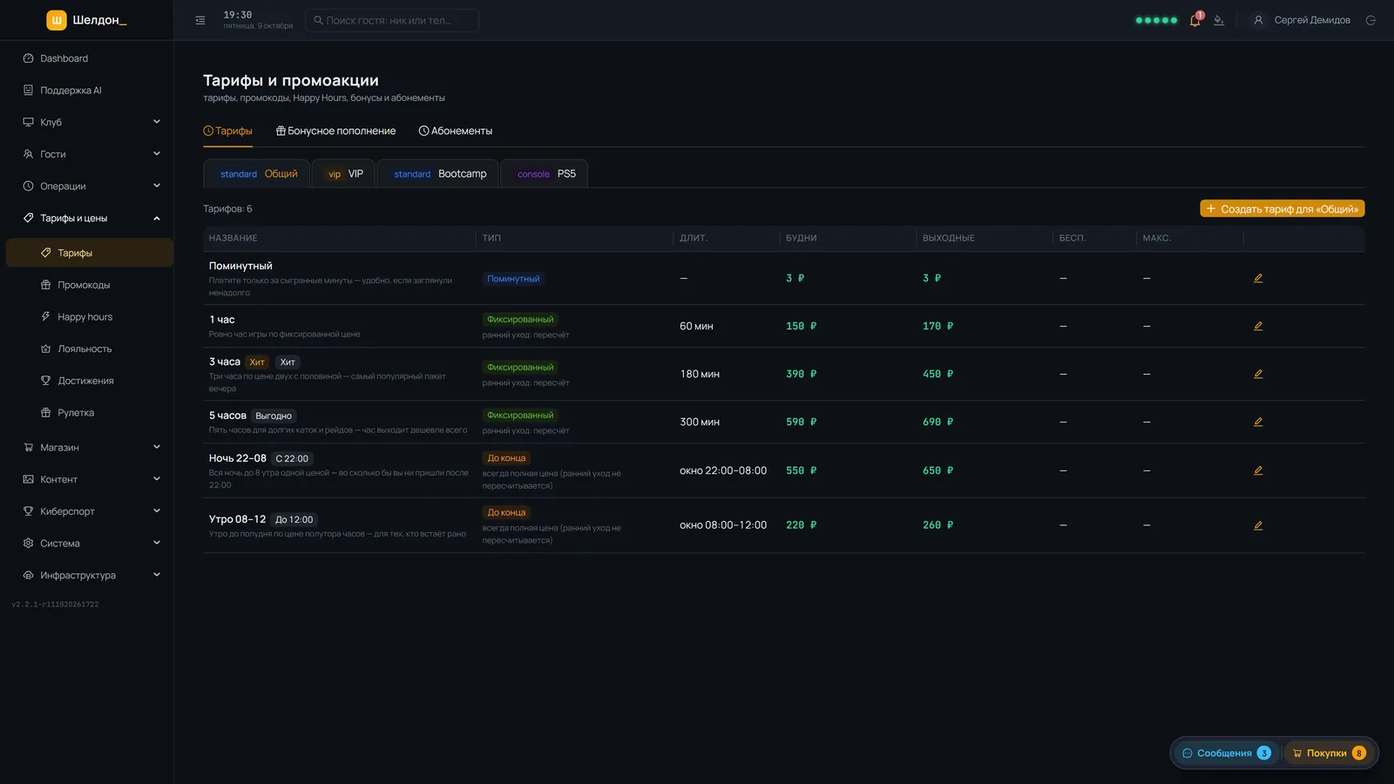Edit the 5 часов tariff pencil icon
1394x784 pixels.
point(1258,422)
